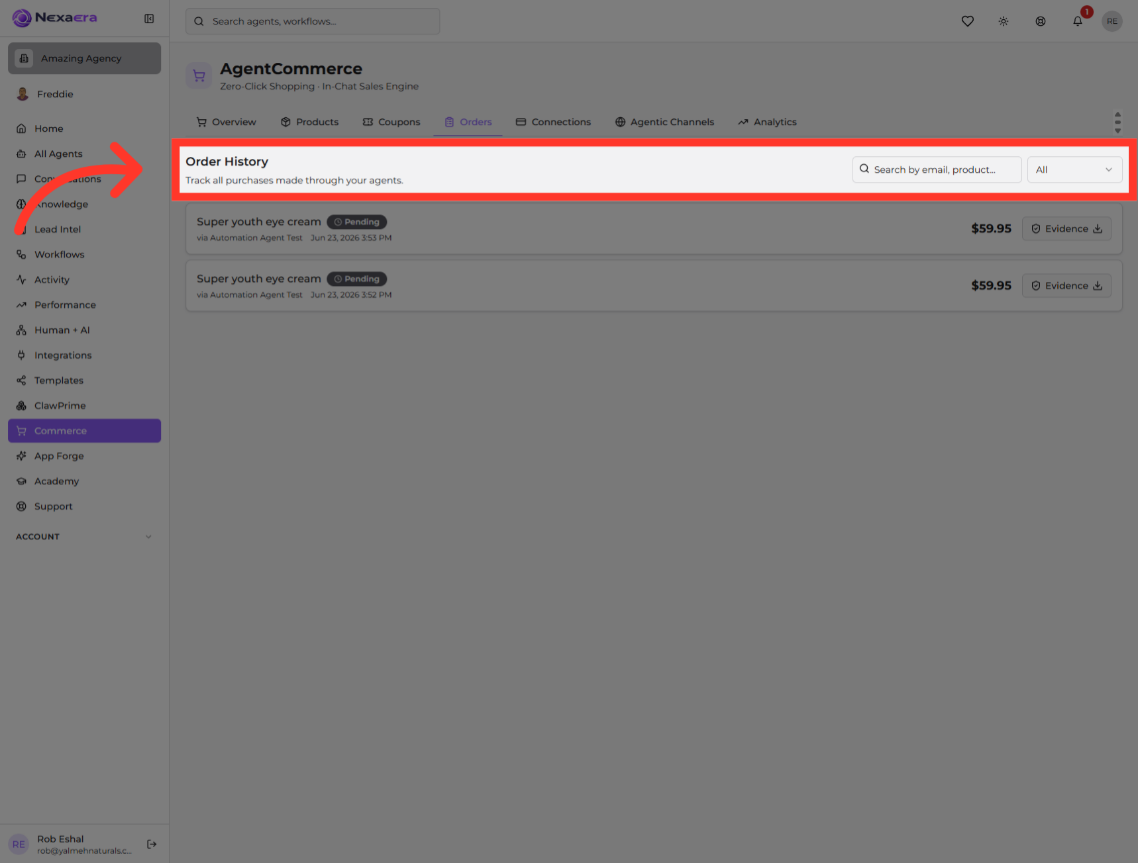This screenshot has height=863, width=1138.
Task: Click the RE avatar in sidebar footer
Action: (x=19, y=844)
